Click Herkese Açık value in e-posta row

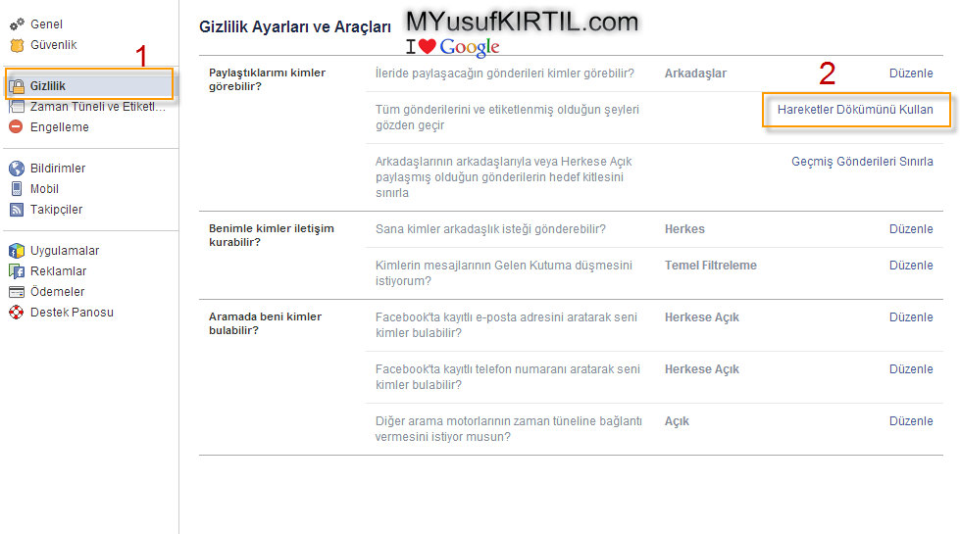[x=702, y=317]
